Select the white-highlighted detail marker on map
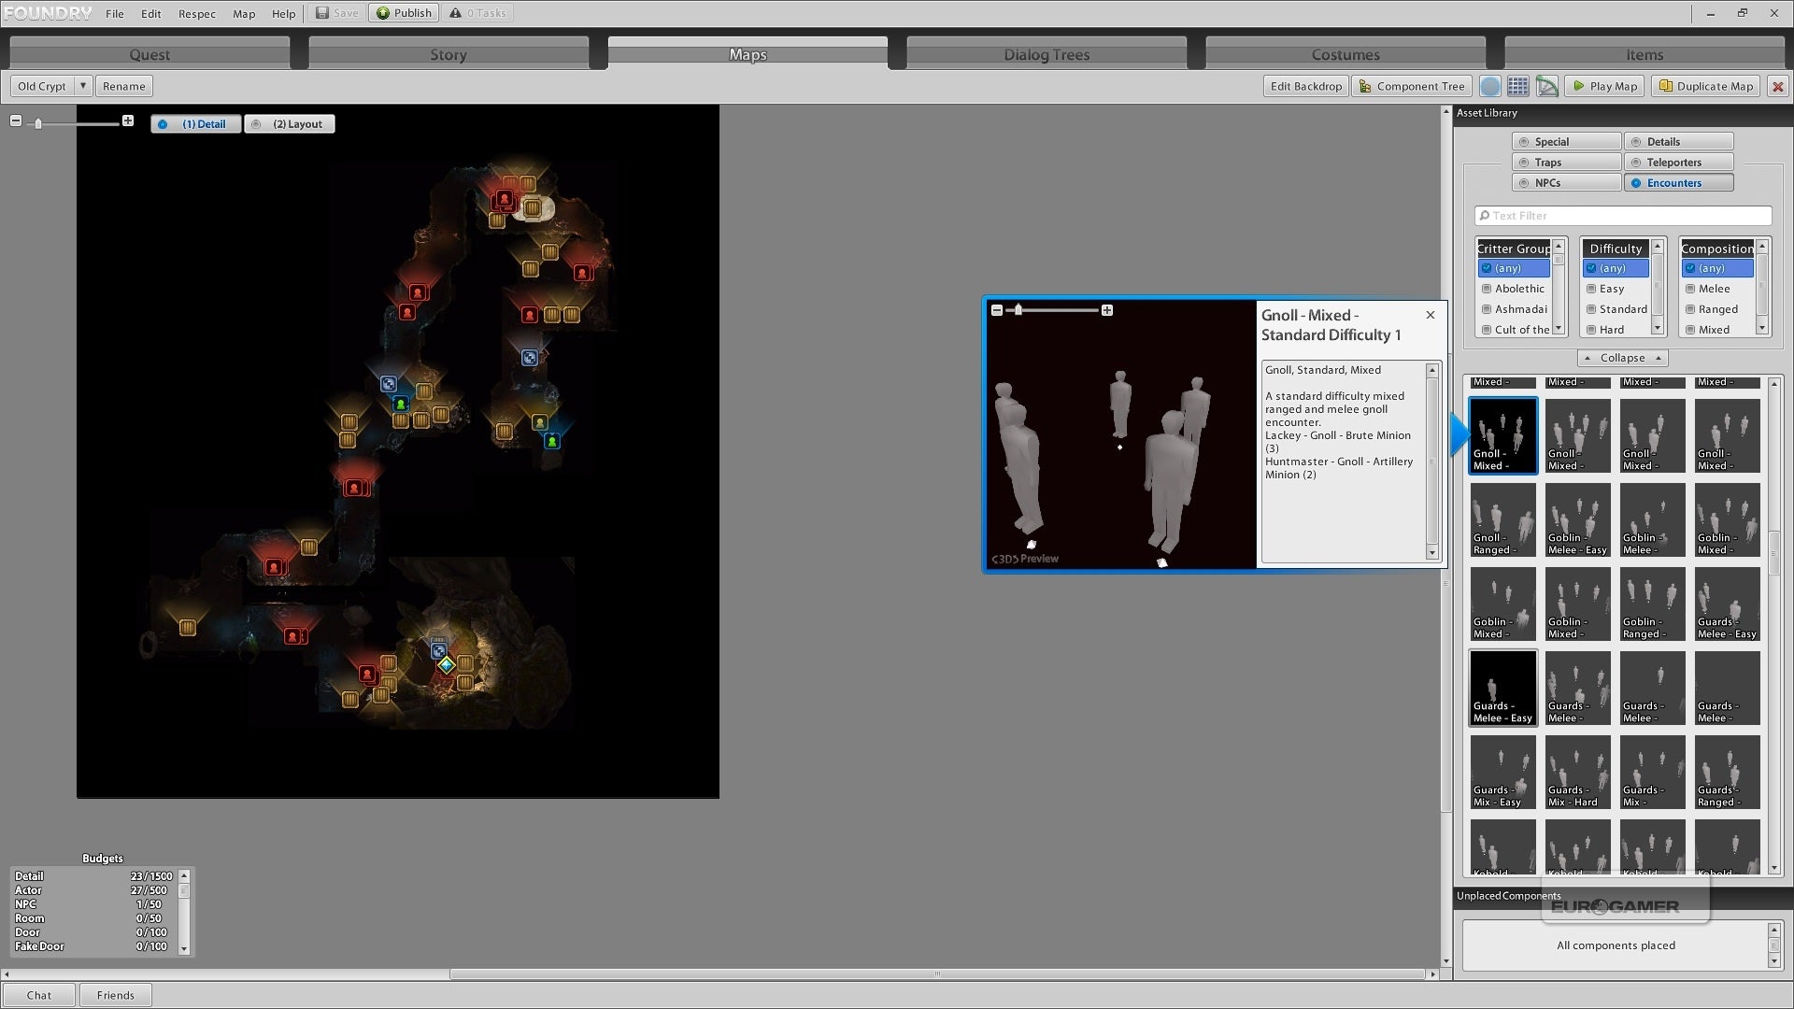This screenshot has height=1009, width=1794. tap(532, 207)
